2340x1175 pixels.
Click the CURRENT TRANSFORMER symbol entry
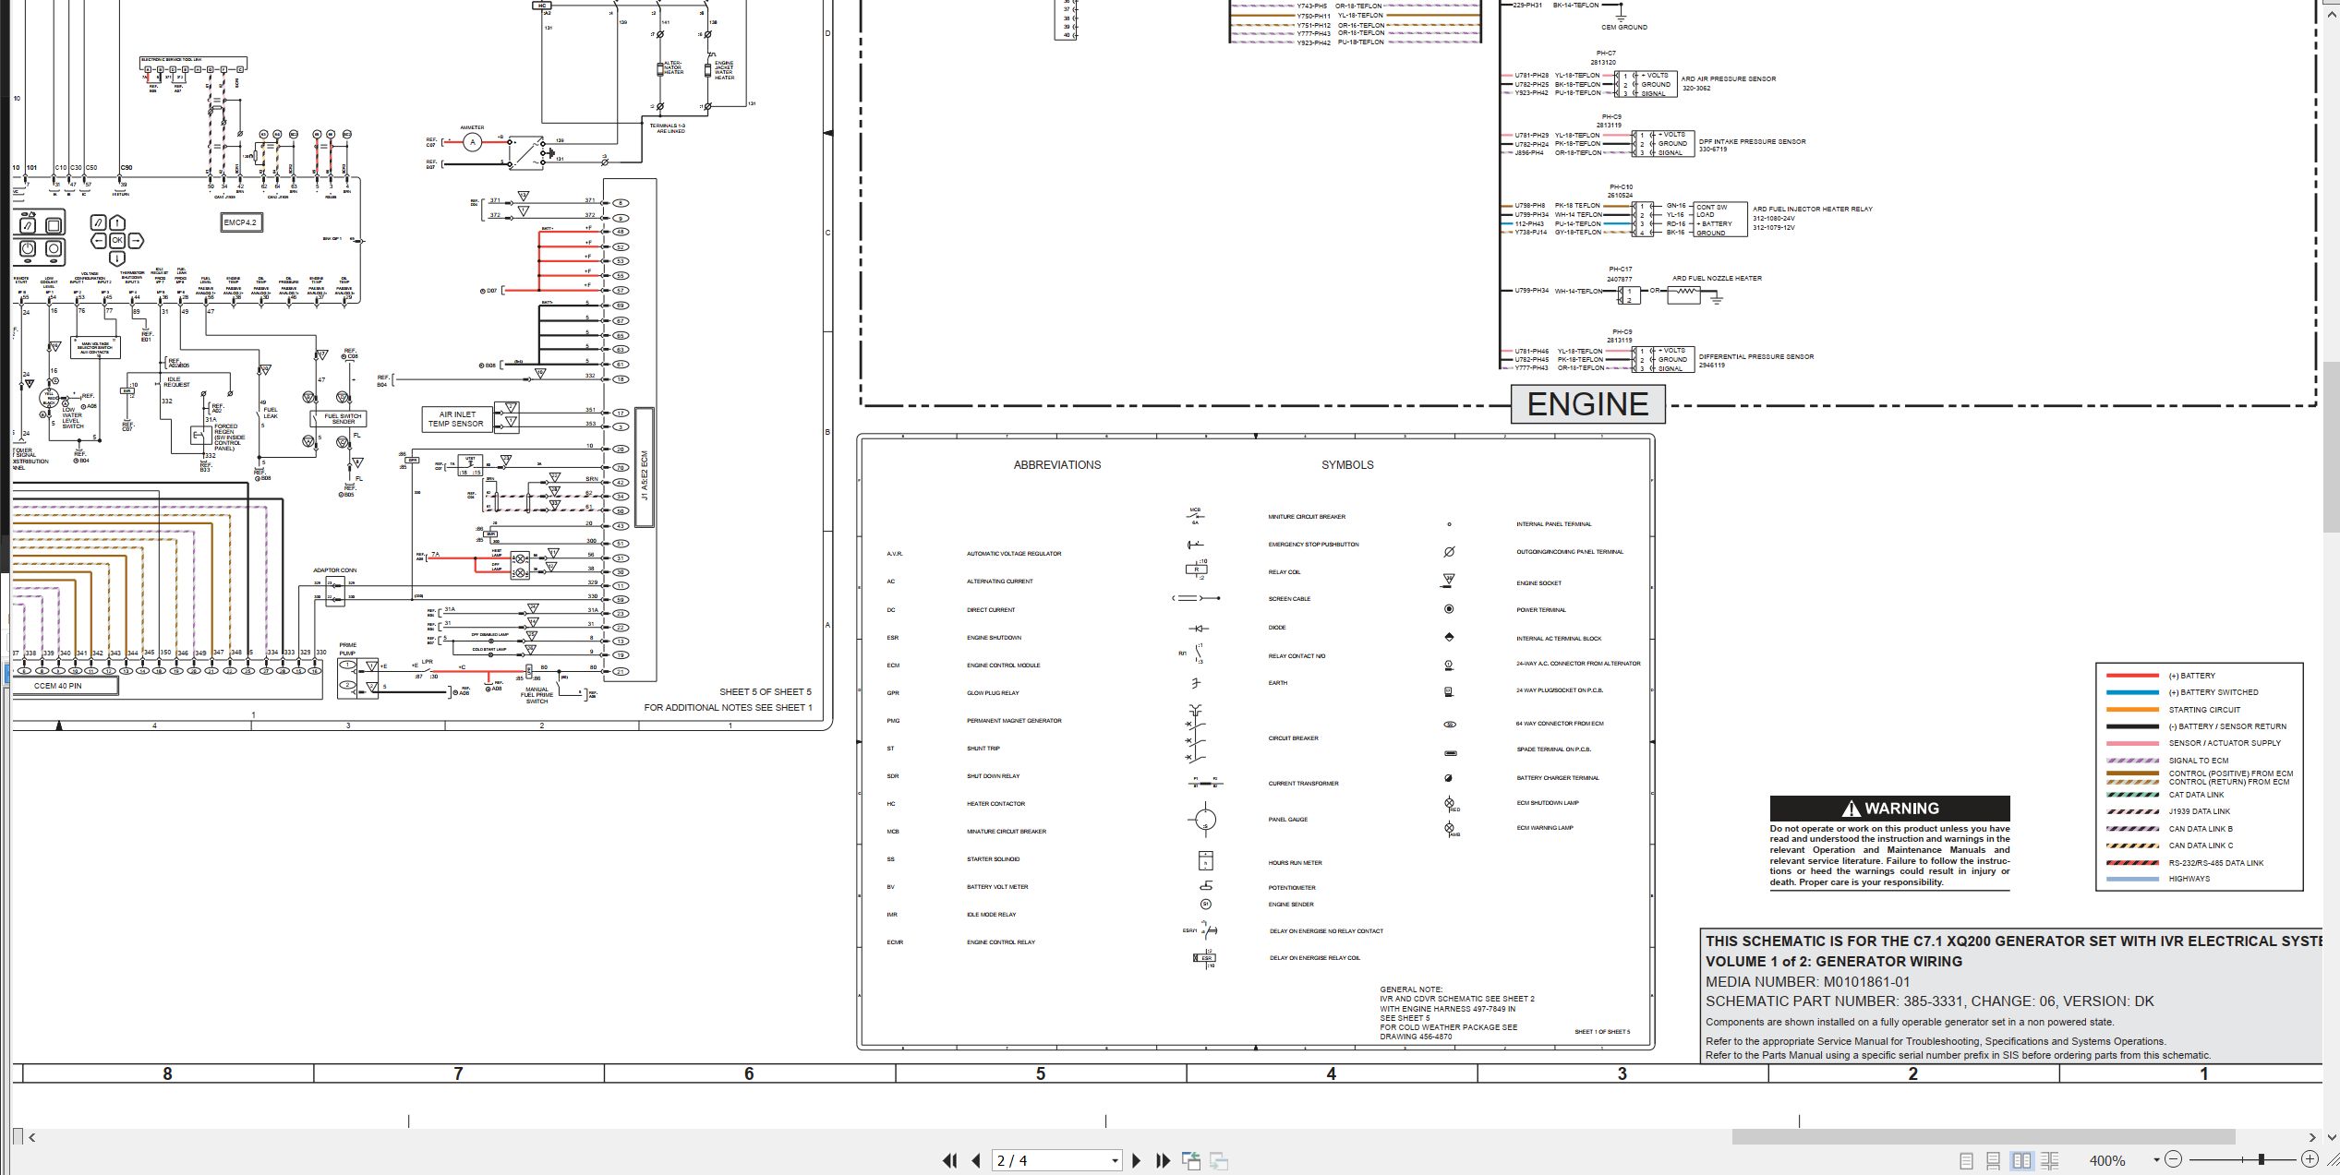1303,784
